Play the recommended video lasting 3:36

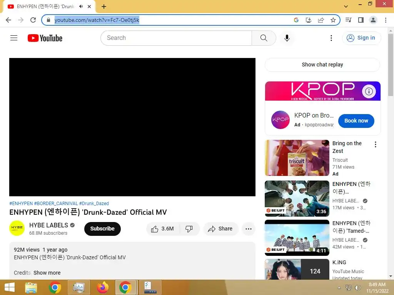click(x=297, y=199)
